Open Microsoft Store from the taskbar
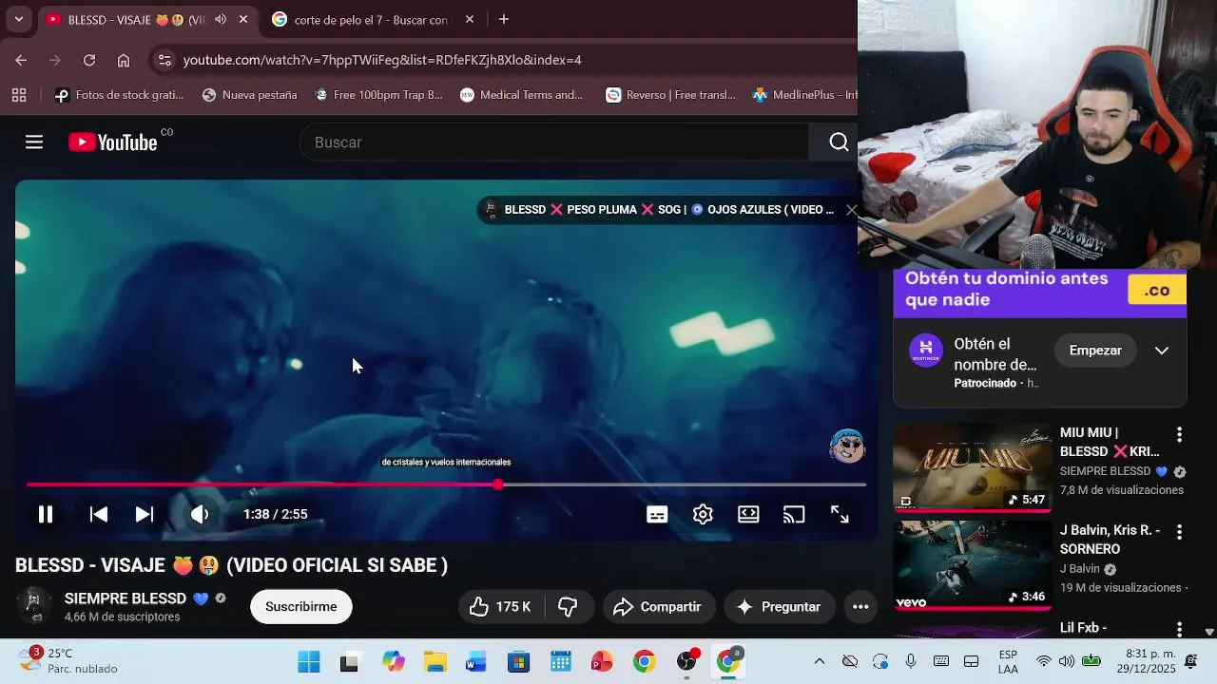1217x684 pixels. (518, 662)
